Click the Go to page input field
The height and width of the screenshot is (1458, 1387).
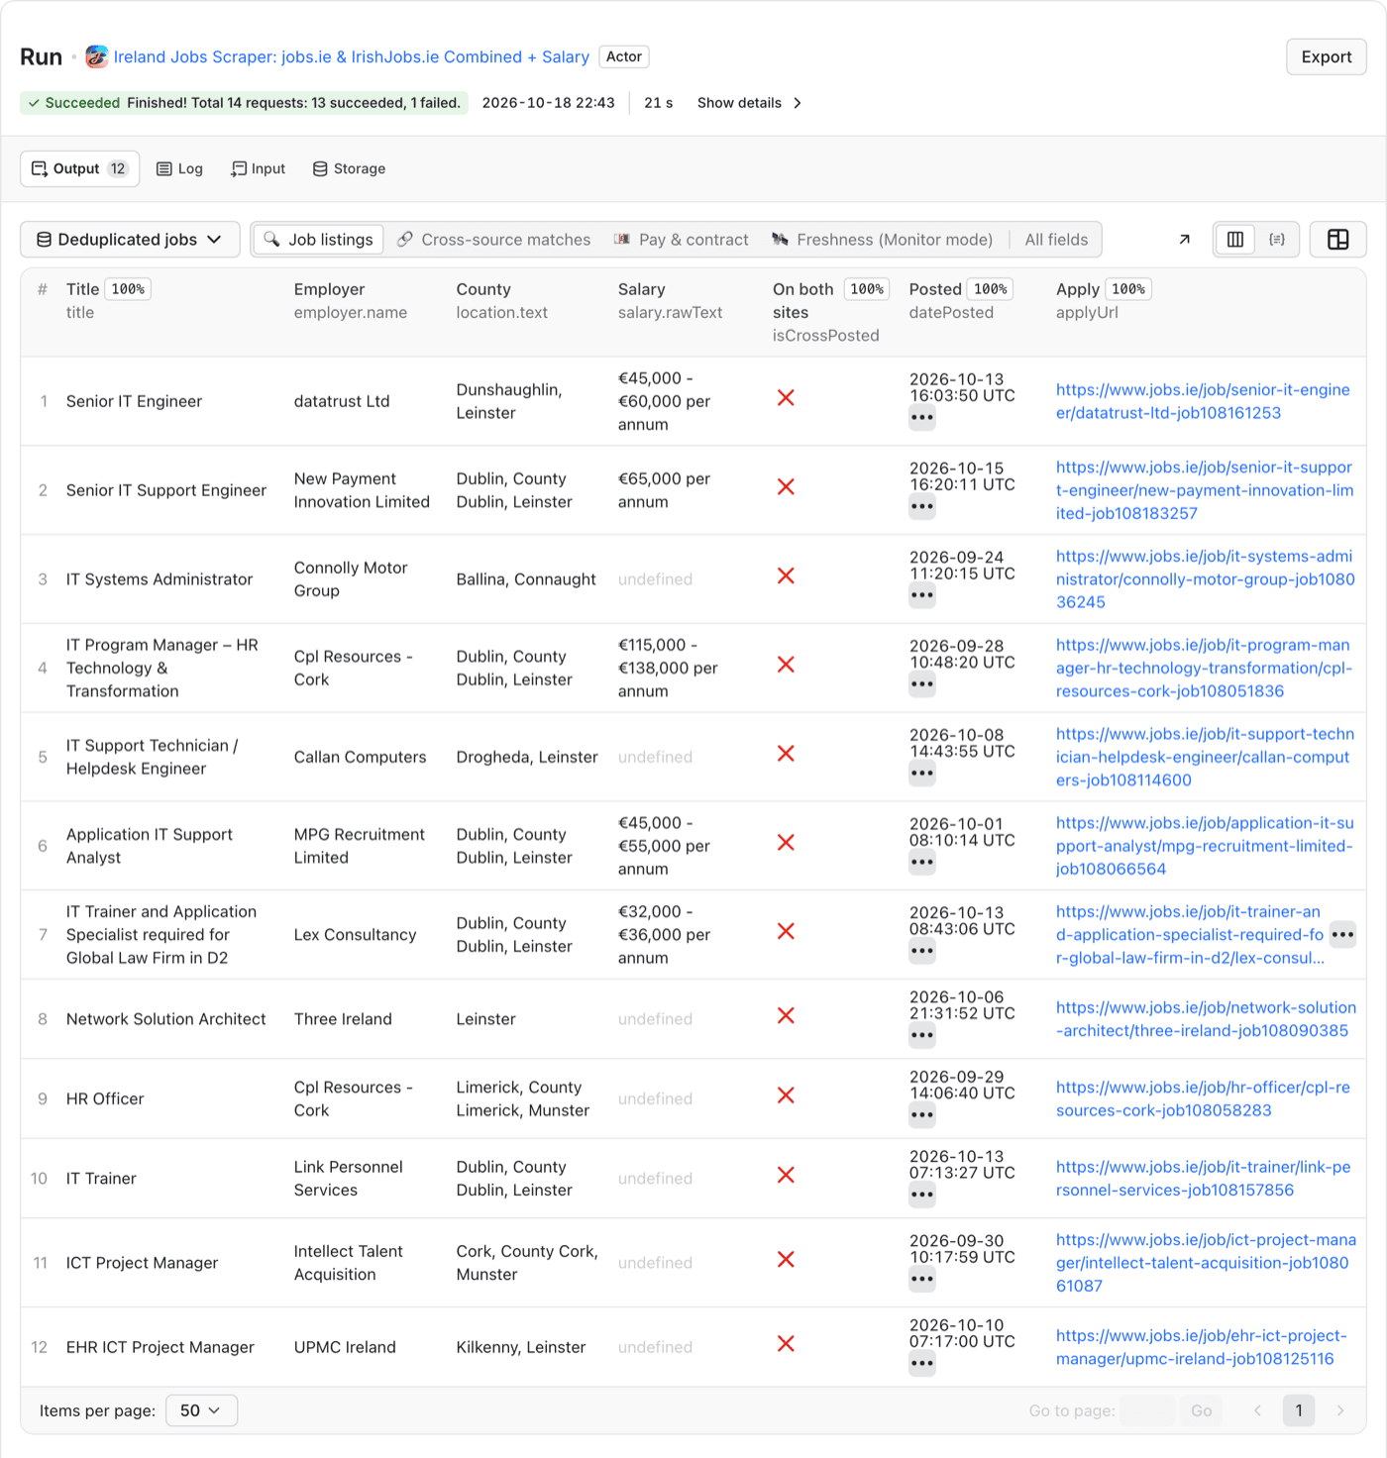point(1148,1410)
